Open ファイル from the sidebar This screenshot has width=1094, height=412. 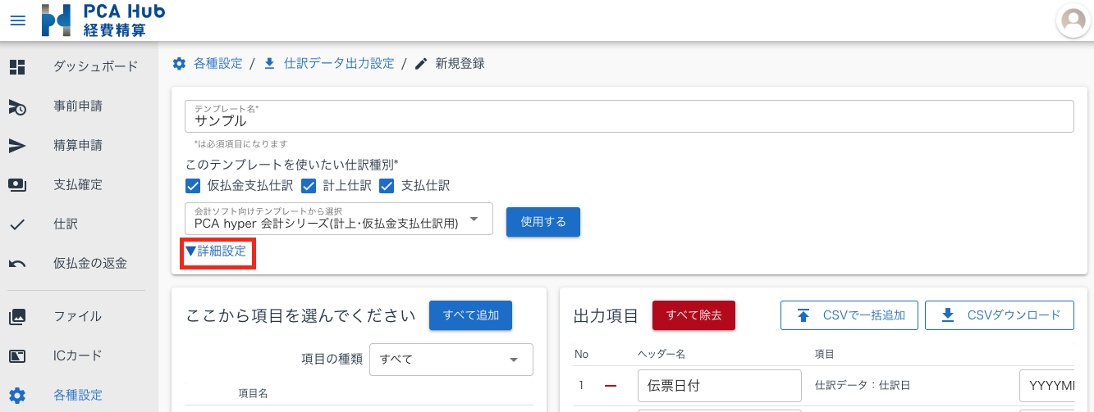coord(79,316)
